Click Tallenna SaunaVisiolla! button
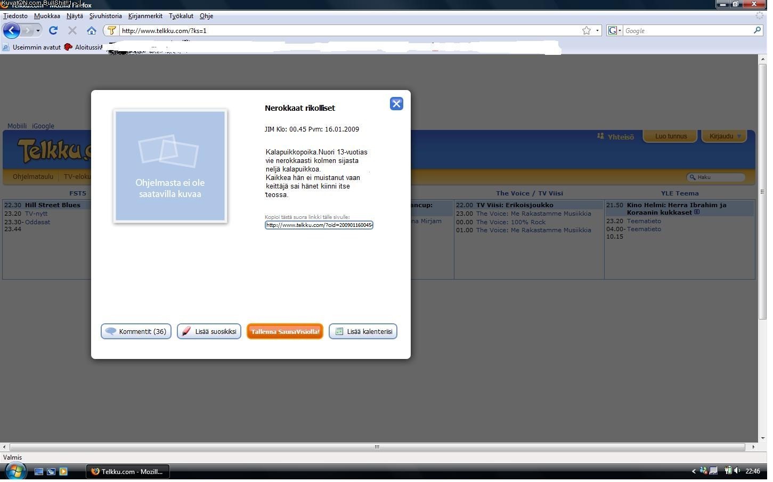Screen dimensions: 773x482 (x=285, y=331)
